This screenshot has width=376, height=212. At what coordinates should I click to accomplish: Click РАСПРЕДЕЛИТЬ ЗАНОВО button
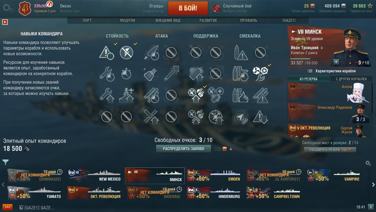184,149
